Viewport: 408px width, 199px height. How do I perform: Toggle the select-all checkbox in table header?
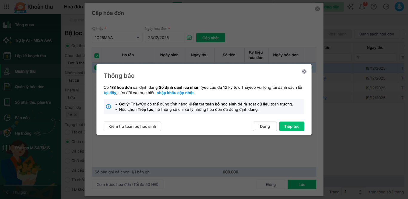[97, 56]
